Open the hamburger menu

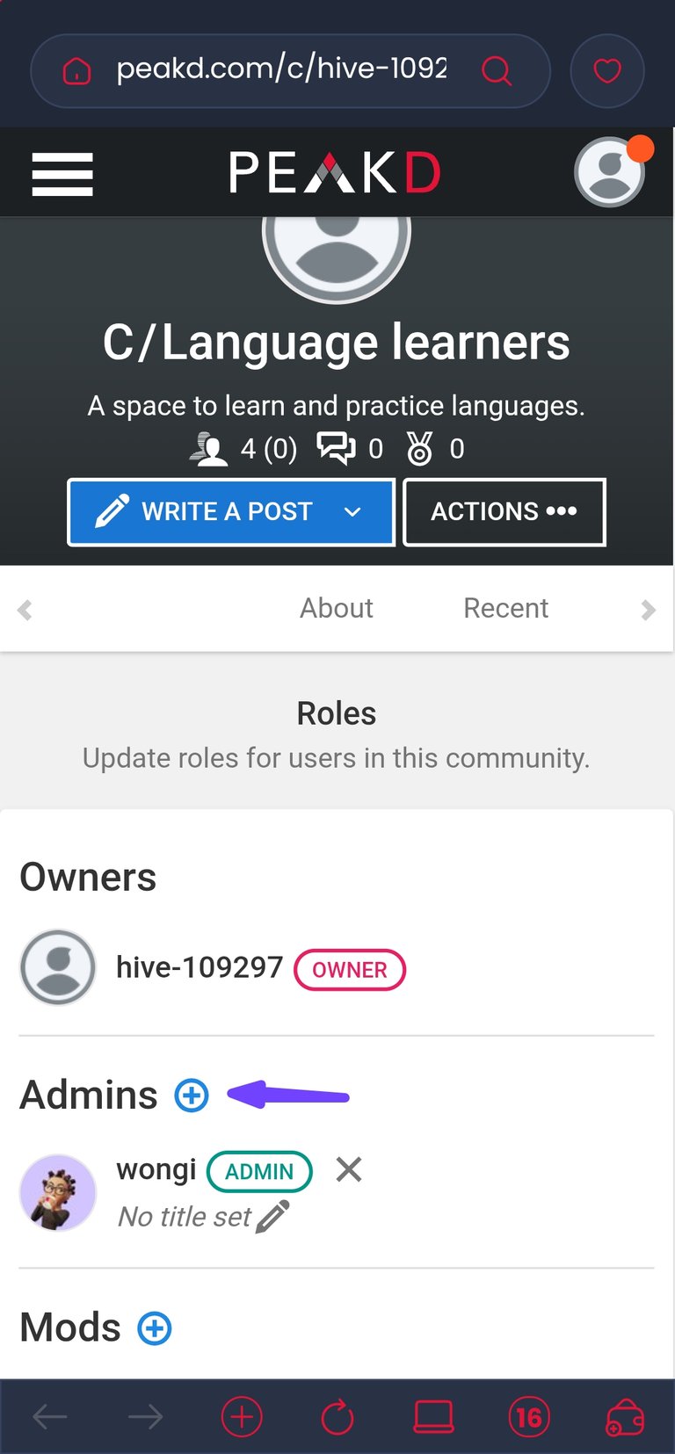click(62, 174)
